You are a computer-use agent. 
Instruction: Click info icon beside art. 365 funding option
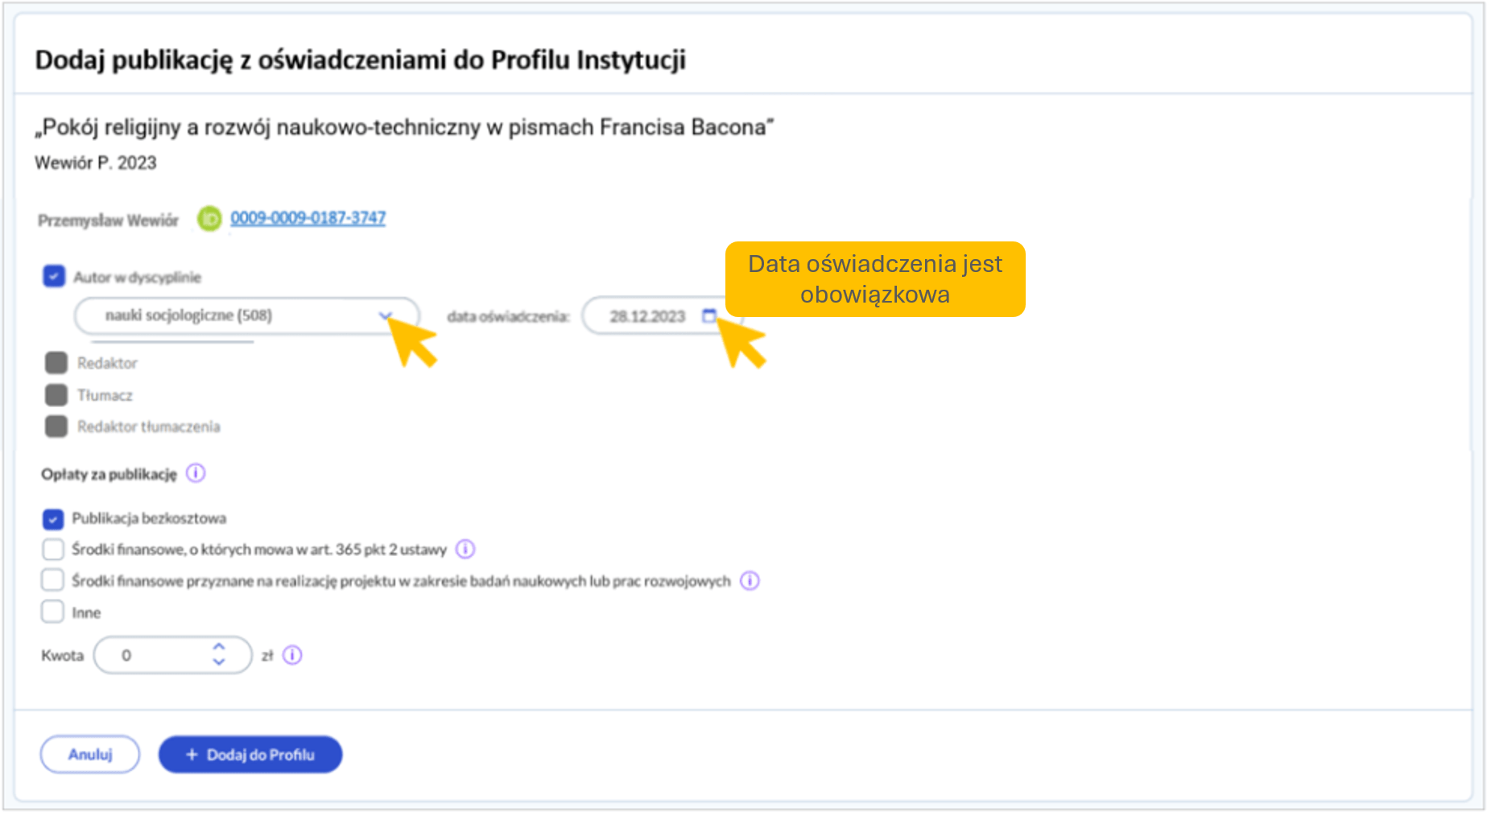(465, 549)
